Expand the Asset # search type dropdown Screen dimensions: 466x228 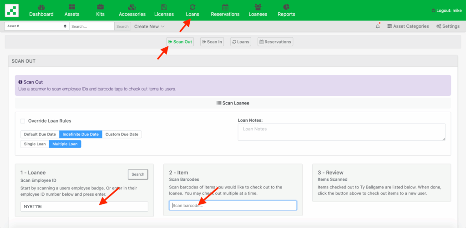pos(36,26)
